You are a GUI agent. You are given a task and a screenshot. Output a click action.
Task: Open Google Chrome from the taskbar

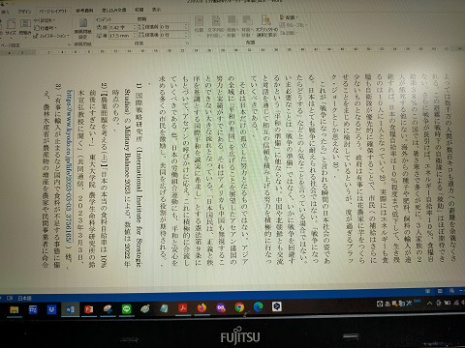pos(239,307)
